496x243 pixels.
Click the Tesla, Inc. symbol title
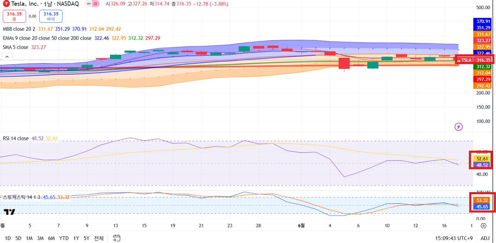[x=45, y=4]
